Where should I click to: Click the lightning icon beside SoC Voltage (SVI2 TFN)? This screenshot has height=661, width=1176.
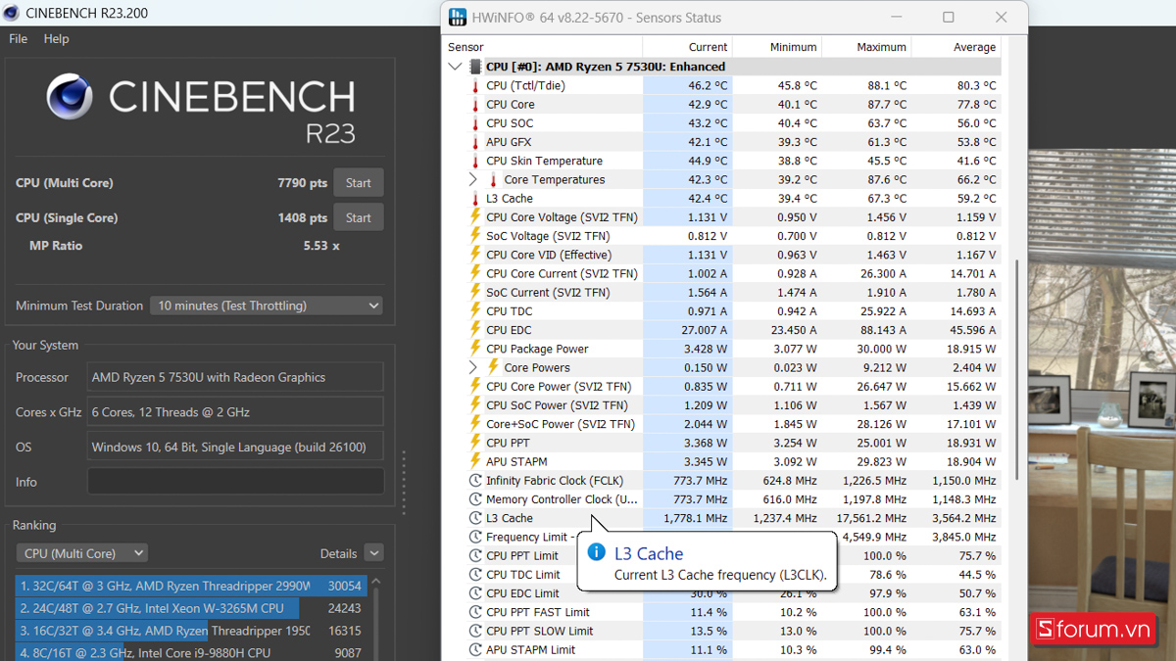pos(475,236)
